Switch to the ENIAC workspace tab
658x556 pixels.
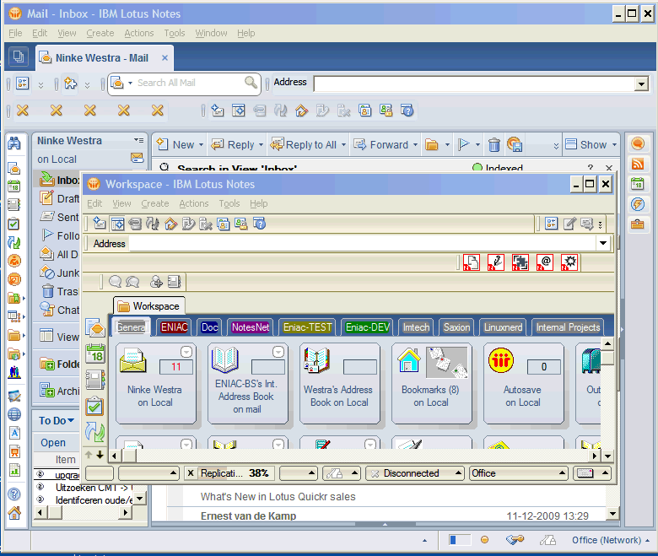click(175, 327)
